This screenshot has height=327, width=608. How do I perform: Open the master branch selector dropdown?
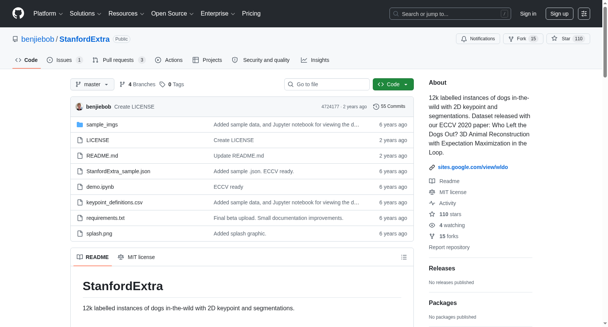(92, 84)
